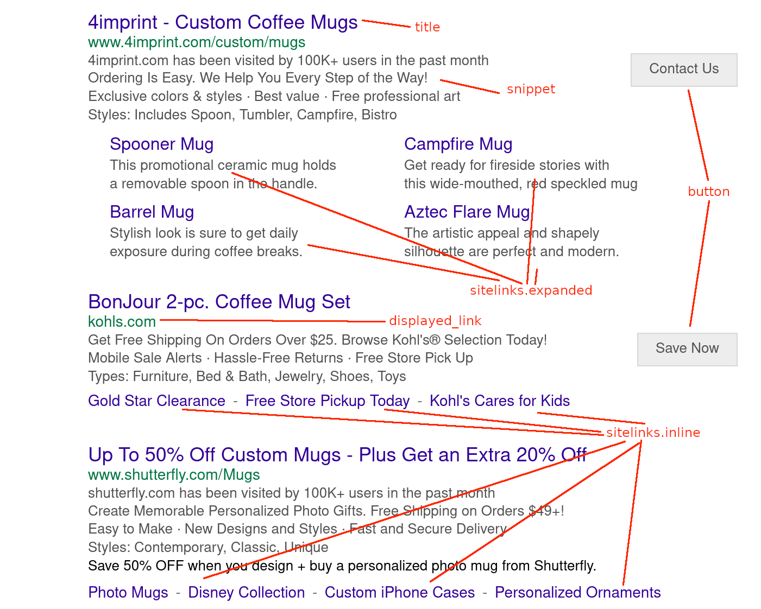Click the text 'Create Memorable Personalized Photo Gifts'

click(x=227, y=511)
